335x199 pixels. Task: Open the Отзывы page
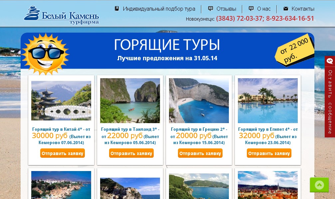tap(226, 9)
